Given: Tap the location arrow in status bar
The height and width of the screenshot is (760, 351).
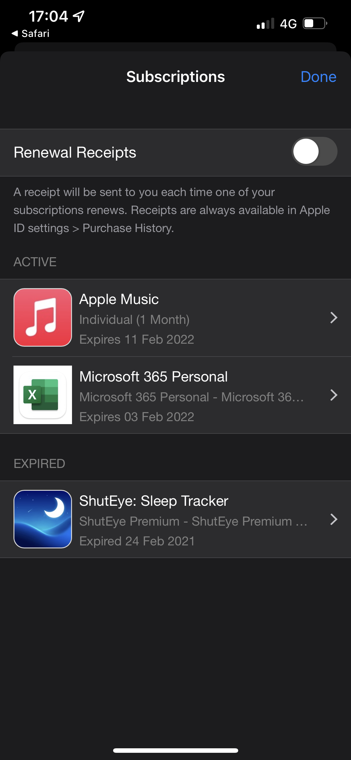Looking at the screenshot, I should point(79,16).
